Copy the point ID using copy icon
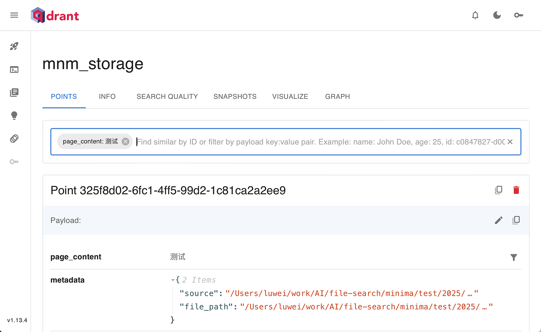 click(x=498, y=190)
